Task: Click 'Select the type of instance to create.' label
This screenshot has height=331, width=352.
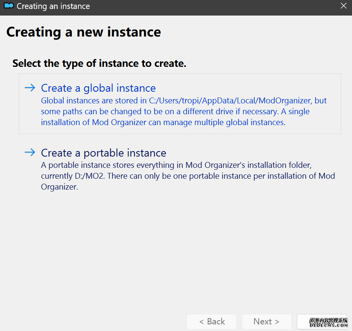Action: click(x=99, y=63)
